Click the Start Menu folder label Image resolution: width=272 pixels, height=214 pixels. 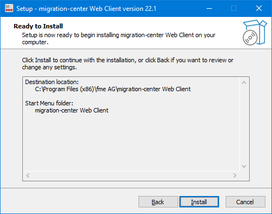pyautogui.click(x=49, y=103)
